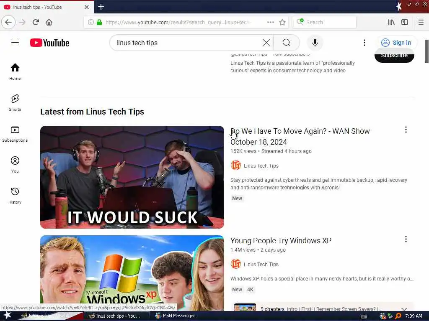
Task: Open the WAN Show video thumbnail
Action: point(132,177)
